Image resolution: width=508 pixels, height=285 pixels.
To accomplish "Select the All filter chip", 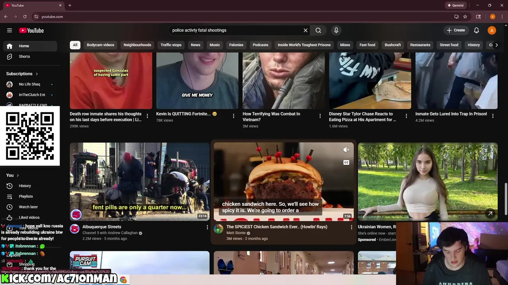I will (75, 45).
